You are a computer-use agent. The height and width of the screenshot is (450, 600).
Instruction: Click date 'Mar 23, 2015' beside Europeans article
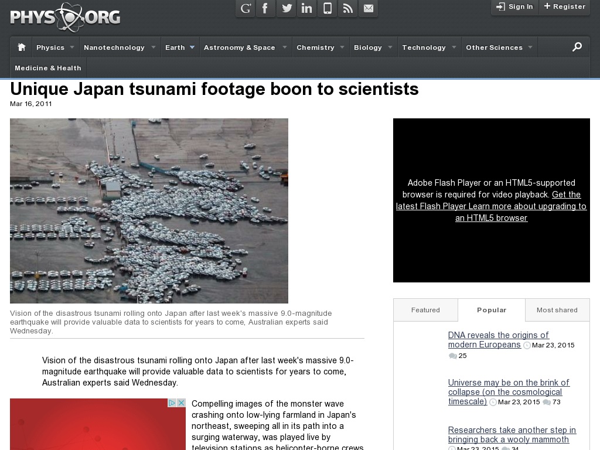click(x=553, y=345)
